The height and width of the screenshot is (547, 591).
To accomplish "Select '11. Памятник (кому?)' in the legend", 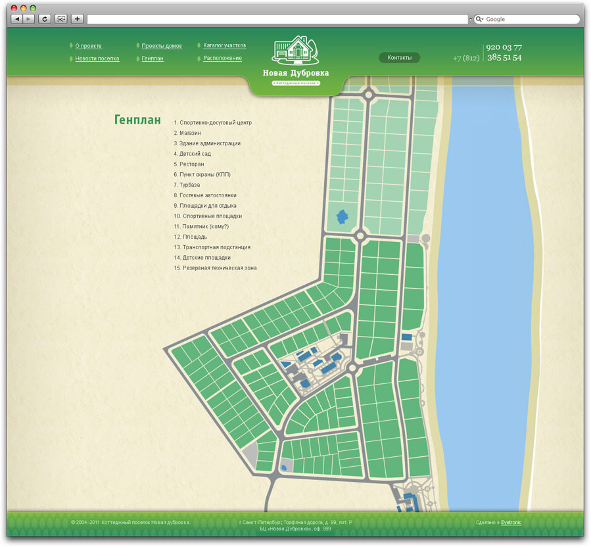I will (x=201, y=227).
